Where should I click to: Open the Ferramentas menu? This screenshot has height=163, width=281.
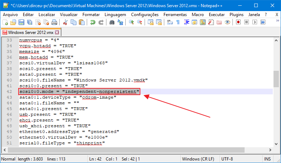(x=175, y=15)
